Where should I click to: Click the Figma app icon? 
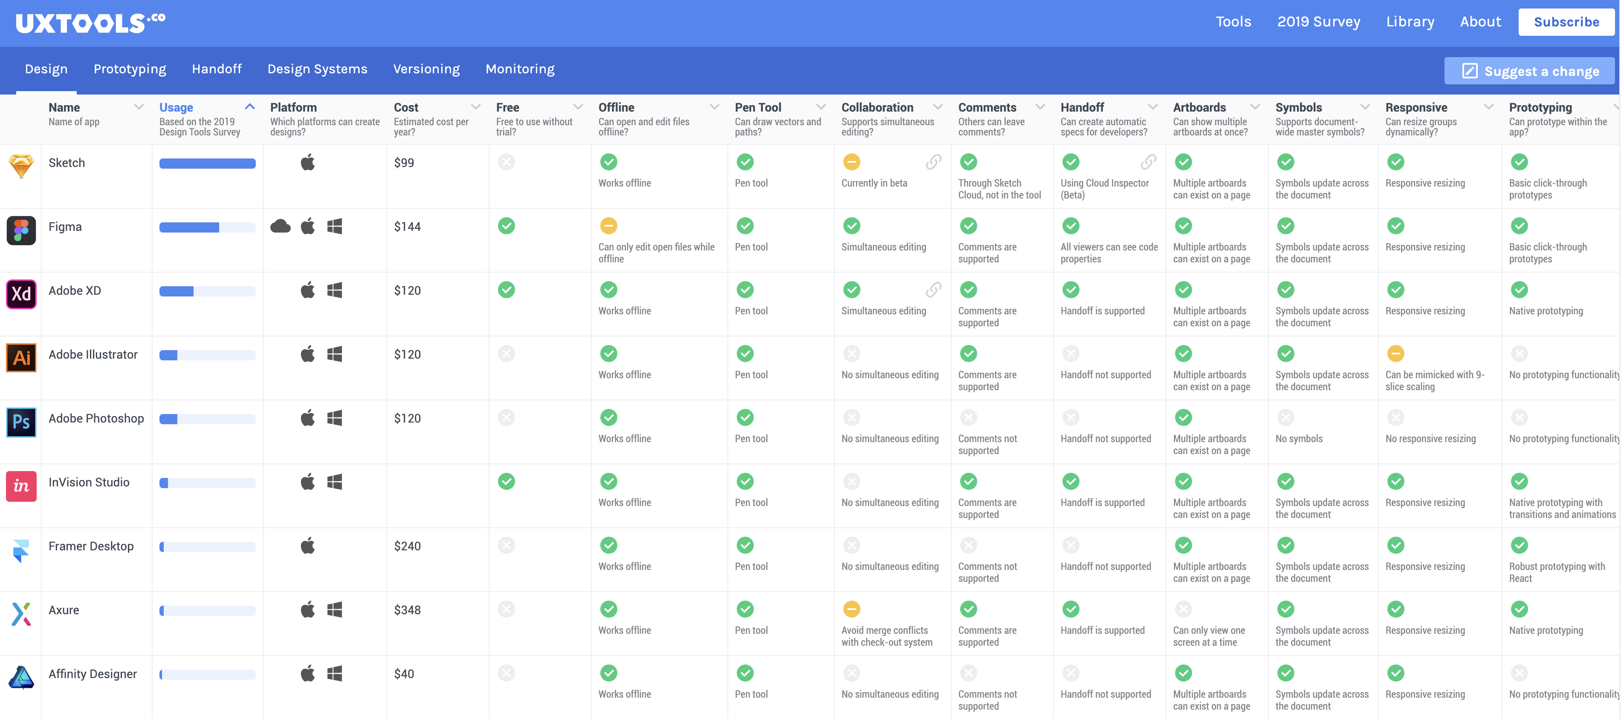[21, 231]
